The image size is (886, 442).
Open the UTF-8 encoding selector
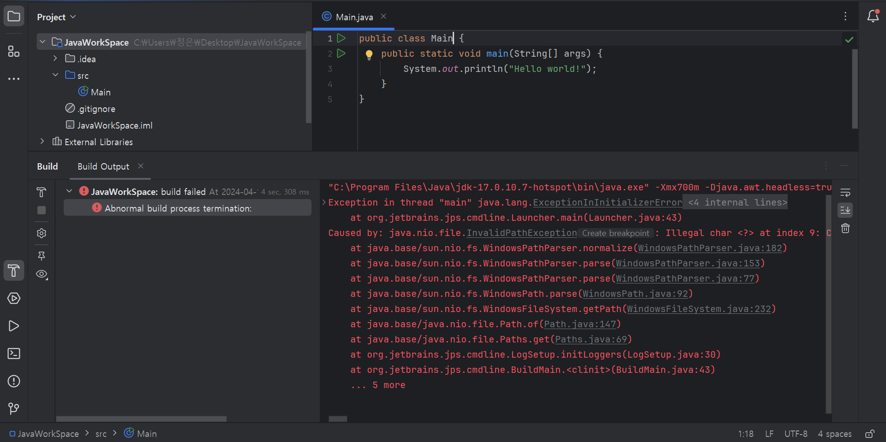pyautogui.click(x=796, y=434)
